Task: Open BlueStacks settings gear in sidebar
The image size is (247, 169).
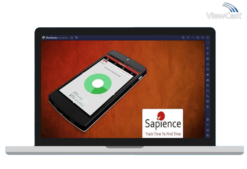Action: [208, 120]
